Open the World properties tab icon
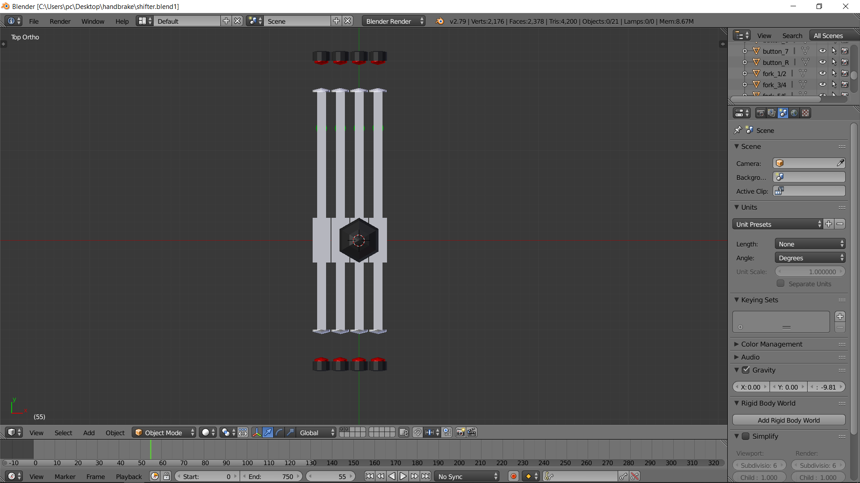 tap(794, 113)
